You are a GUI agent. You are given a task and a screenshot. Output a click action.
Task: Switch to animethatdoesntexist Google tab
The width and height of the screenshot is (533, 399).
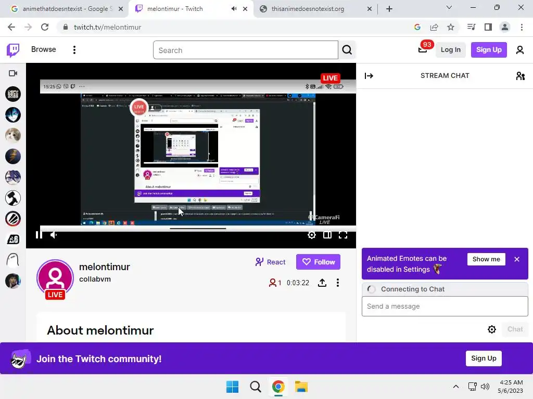pos(66,9)
